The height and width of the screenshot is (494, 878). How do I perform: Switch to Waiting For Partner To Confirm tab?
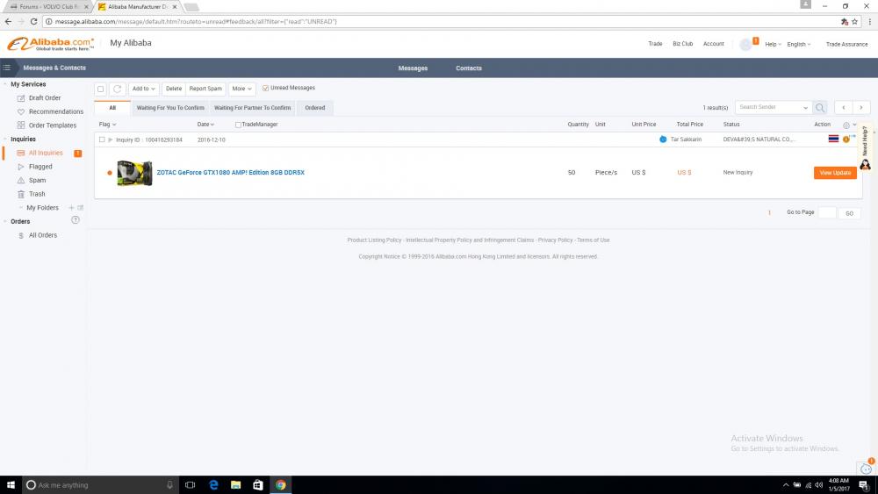point(253,107)
